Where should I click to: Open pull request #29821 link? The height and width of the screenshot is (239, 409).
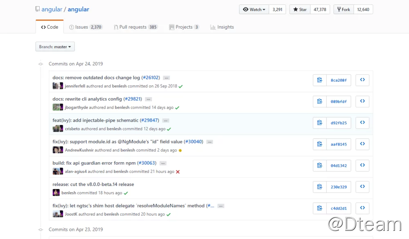pyautogui.click(x=133, y=99)
